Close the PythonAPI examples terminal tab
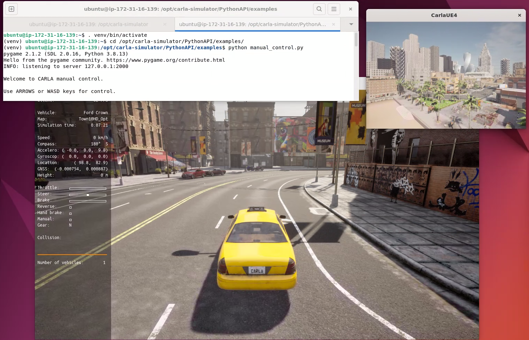The image size is (529, 340). click(333, 24)
